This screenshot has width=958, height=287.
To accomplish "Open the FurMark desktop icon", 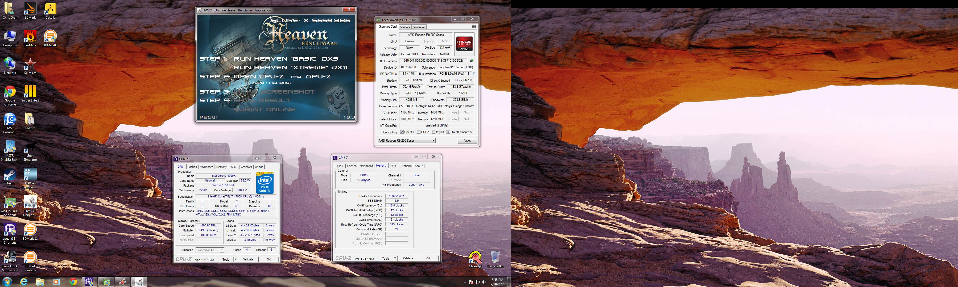I will 30,38.
